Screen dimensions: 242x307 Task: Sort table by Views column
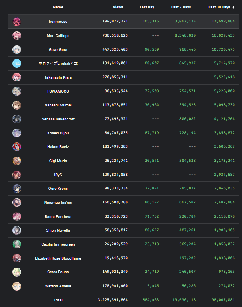pyautogui.click(x=118, y=7)
